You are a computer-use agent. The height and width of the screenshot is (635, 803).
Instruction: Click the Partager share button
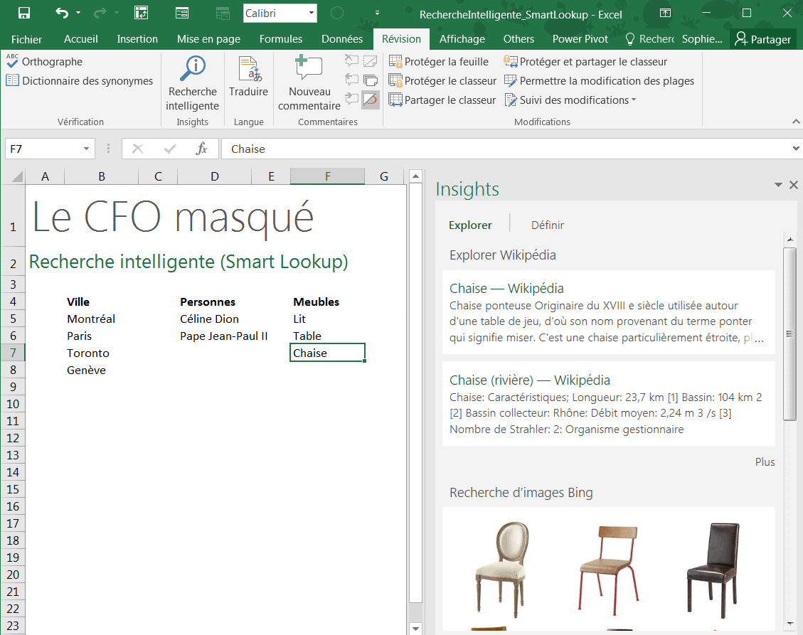click(764, 39)
